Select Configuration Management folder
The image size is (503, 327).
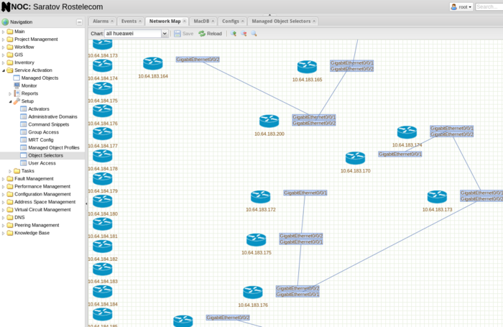tap(42, 194)
